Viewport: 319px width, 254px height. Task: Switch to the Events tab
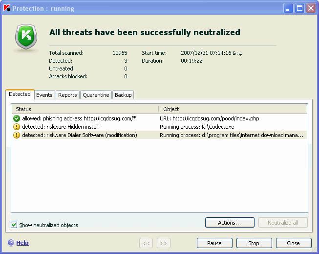click(x=44, y=95)
